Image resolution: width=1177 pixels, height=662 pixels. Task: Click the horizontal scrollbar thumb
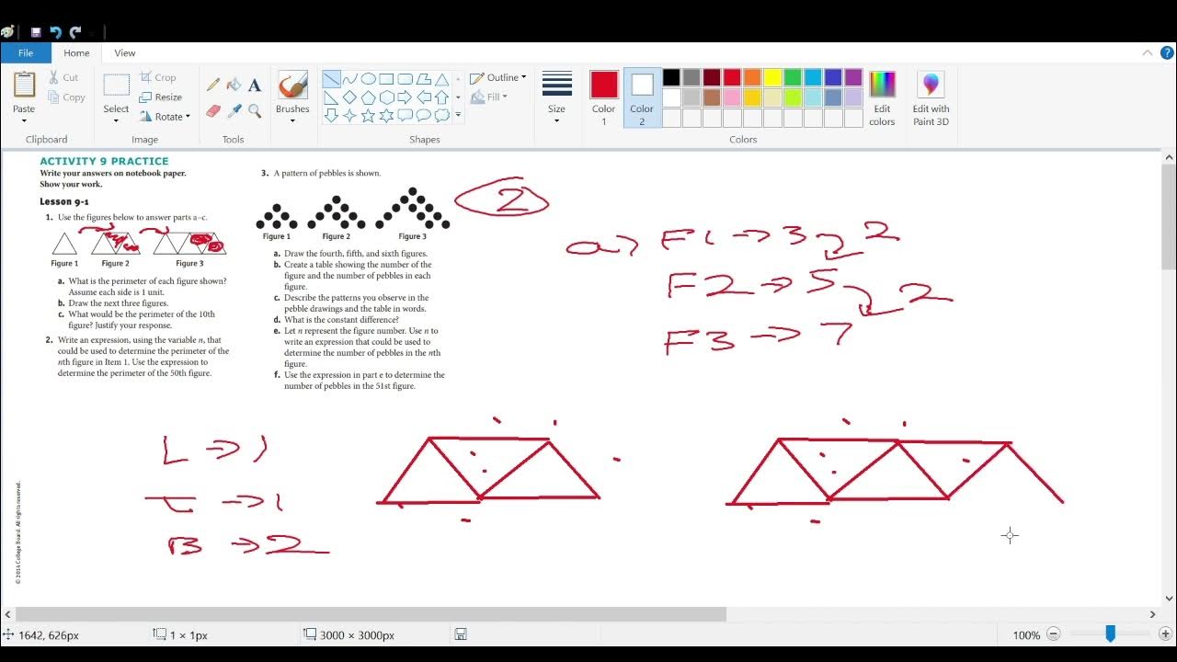click(371, 614)
